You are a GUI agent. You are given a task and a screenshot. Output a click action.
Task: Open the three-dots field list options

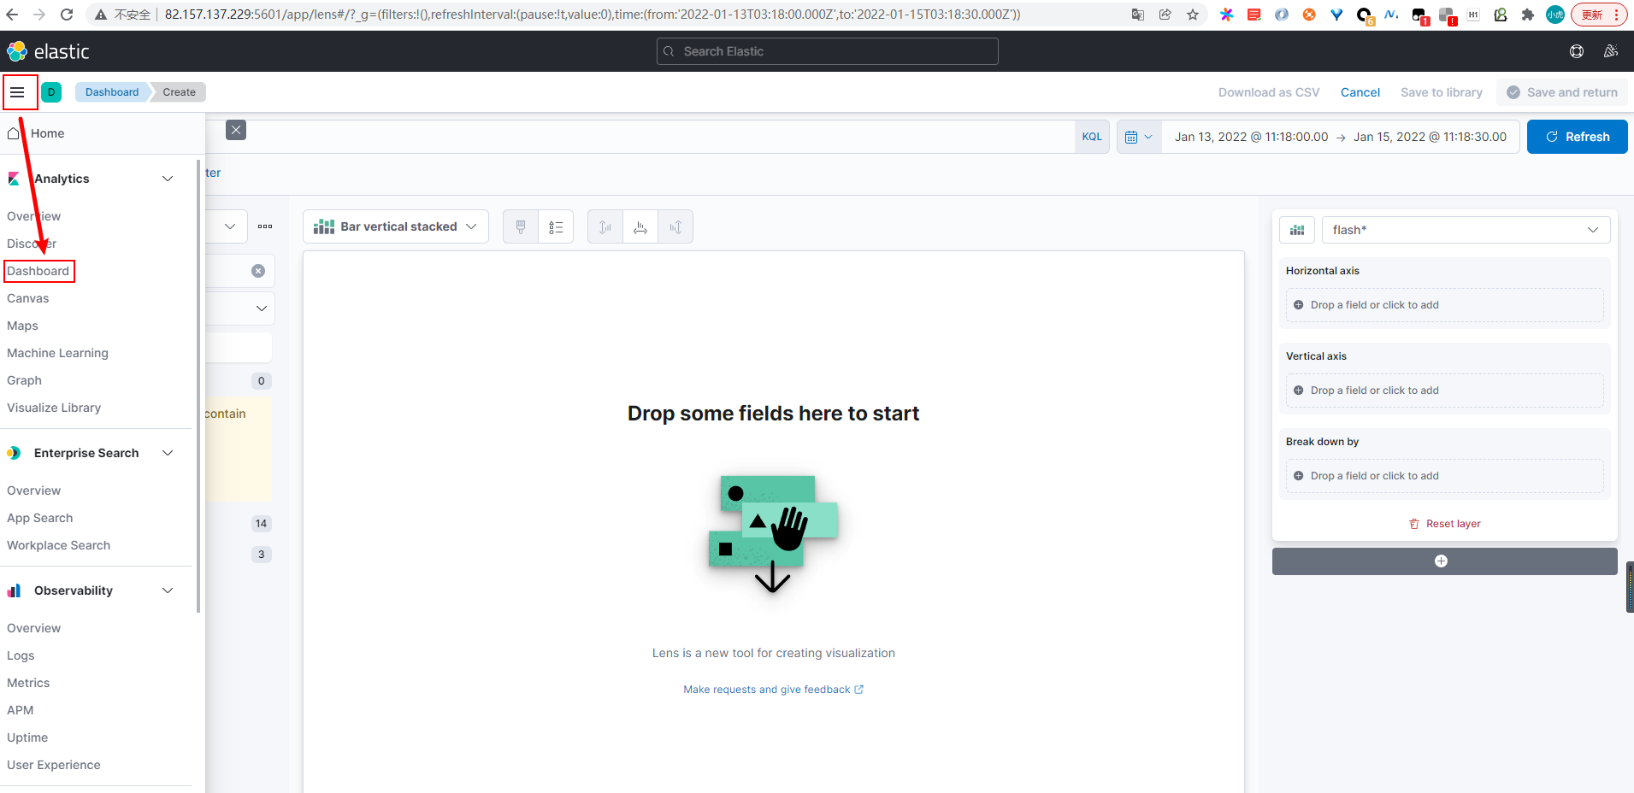(x=265, y=226)
